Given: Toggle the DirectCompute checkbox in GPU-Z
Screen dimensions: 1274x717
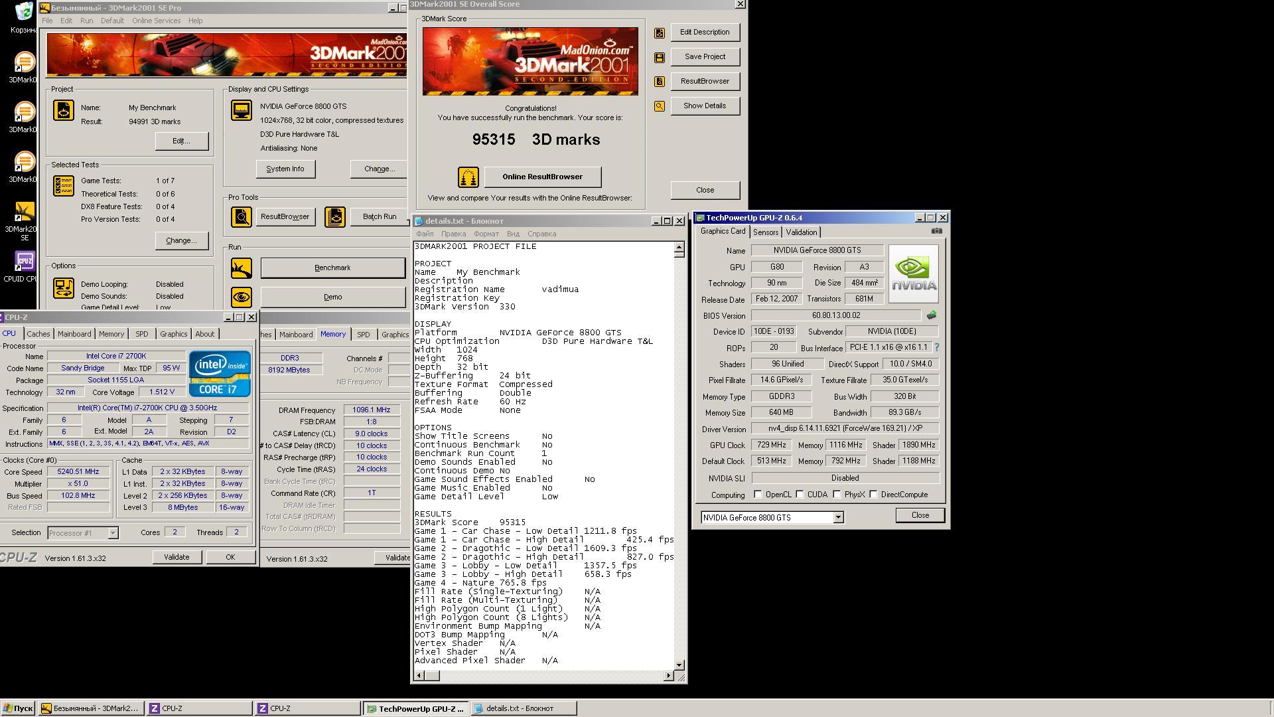Looking at the screenshot, I should point(874,495).
